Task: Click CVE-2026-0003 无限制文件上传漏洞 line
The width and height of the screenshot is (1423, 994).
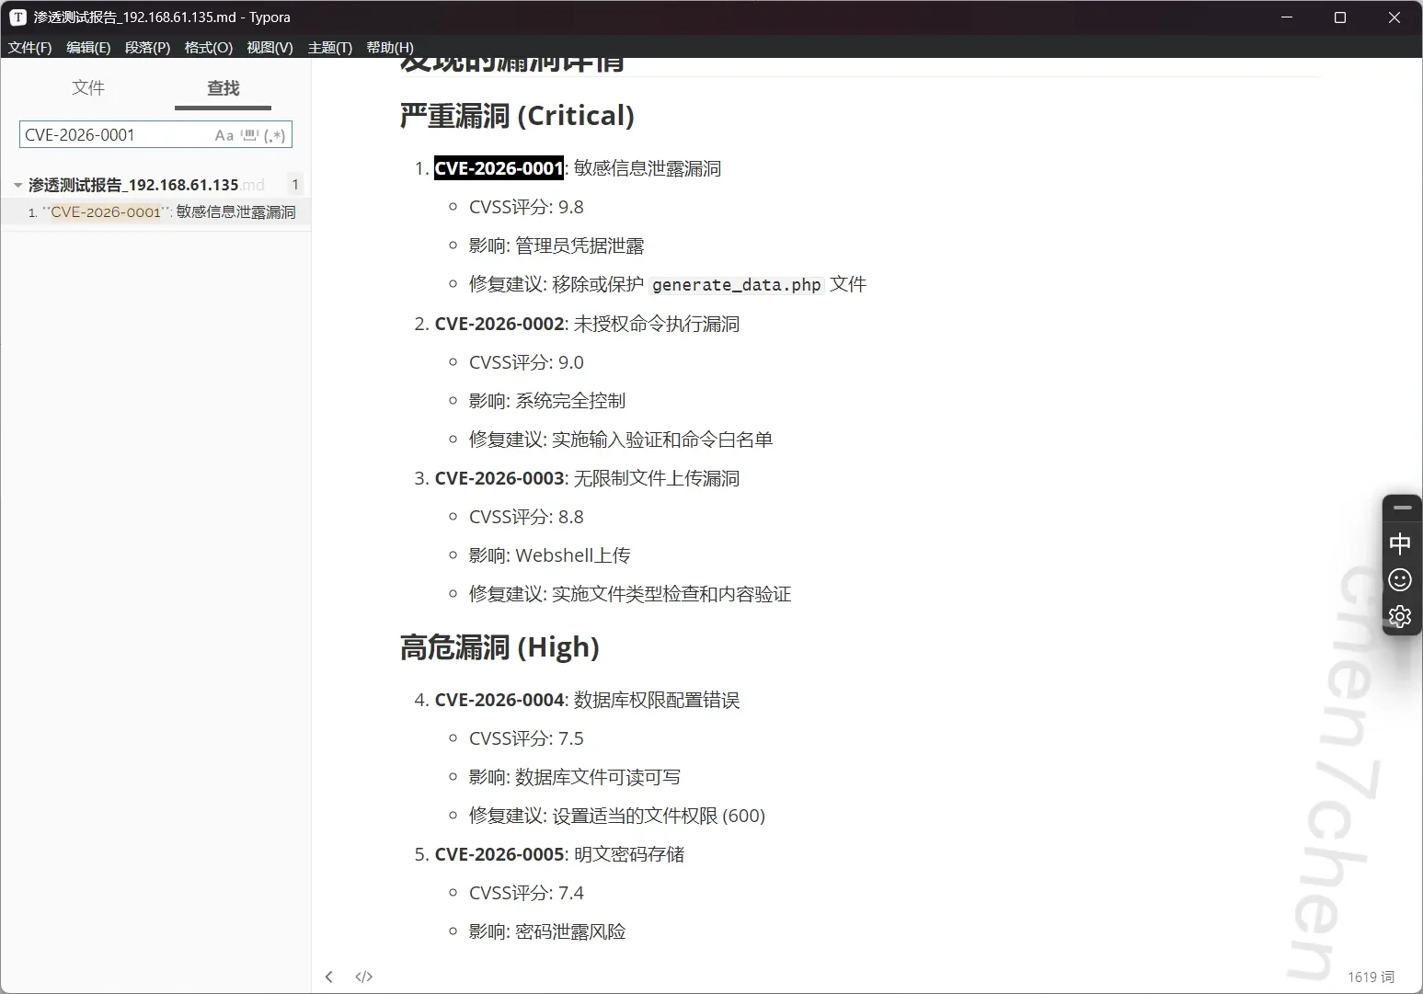Action: click(x=587, y=478)
